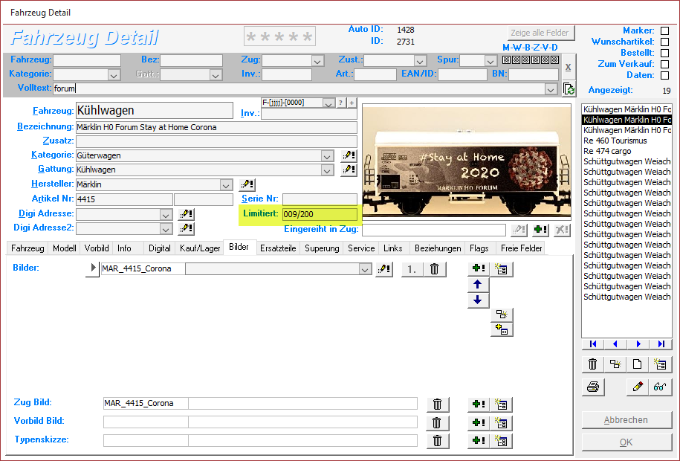Viewport: 680px width, 461px height.
Task: Click the ? button beside inventory format
Action: tap(341, 103)
